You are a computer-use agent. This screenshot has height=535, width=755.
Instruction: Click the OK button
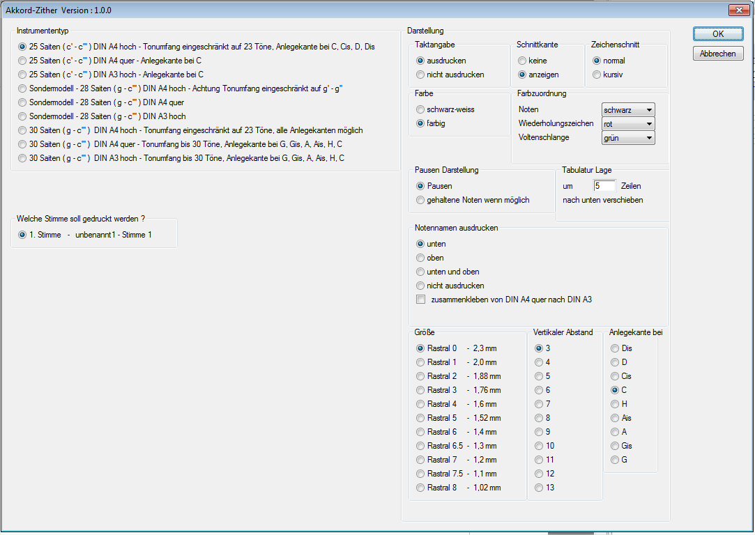718,33
